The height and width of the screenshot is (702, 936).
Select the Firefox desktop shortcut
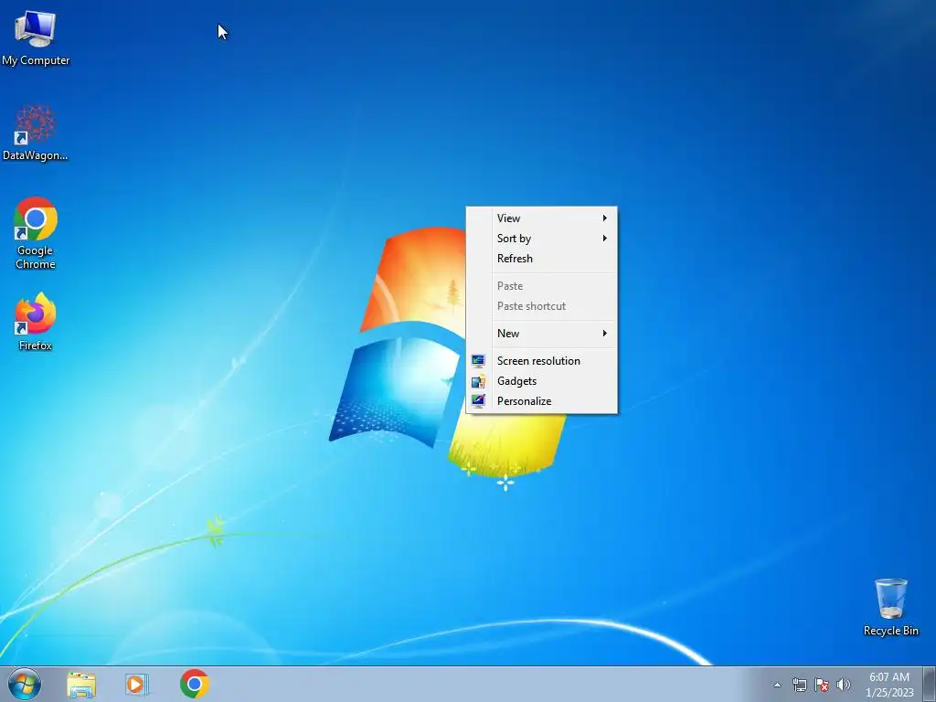click(x=36, y=321)
